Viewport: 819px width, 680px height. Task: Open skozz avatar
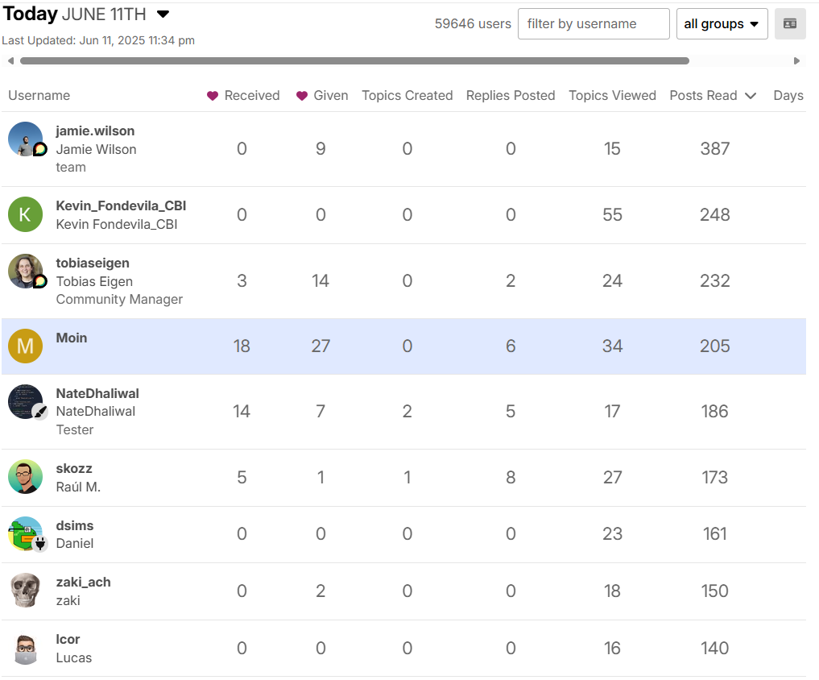pos(25,477)
